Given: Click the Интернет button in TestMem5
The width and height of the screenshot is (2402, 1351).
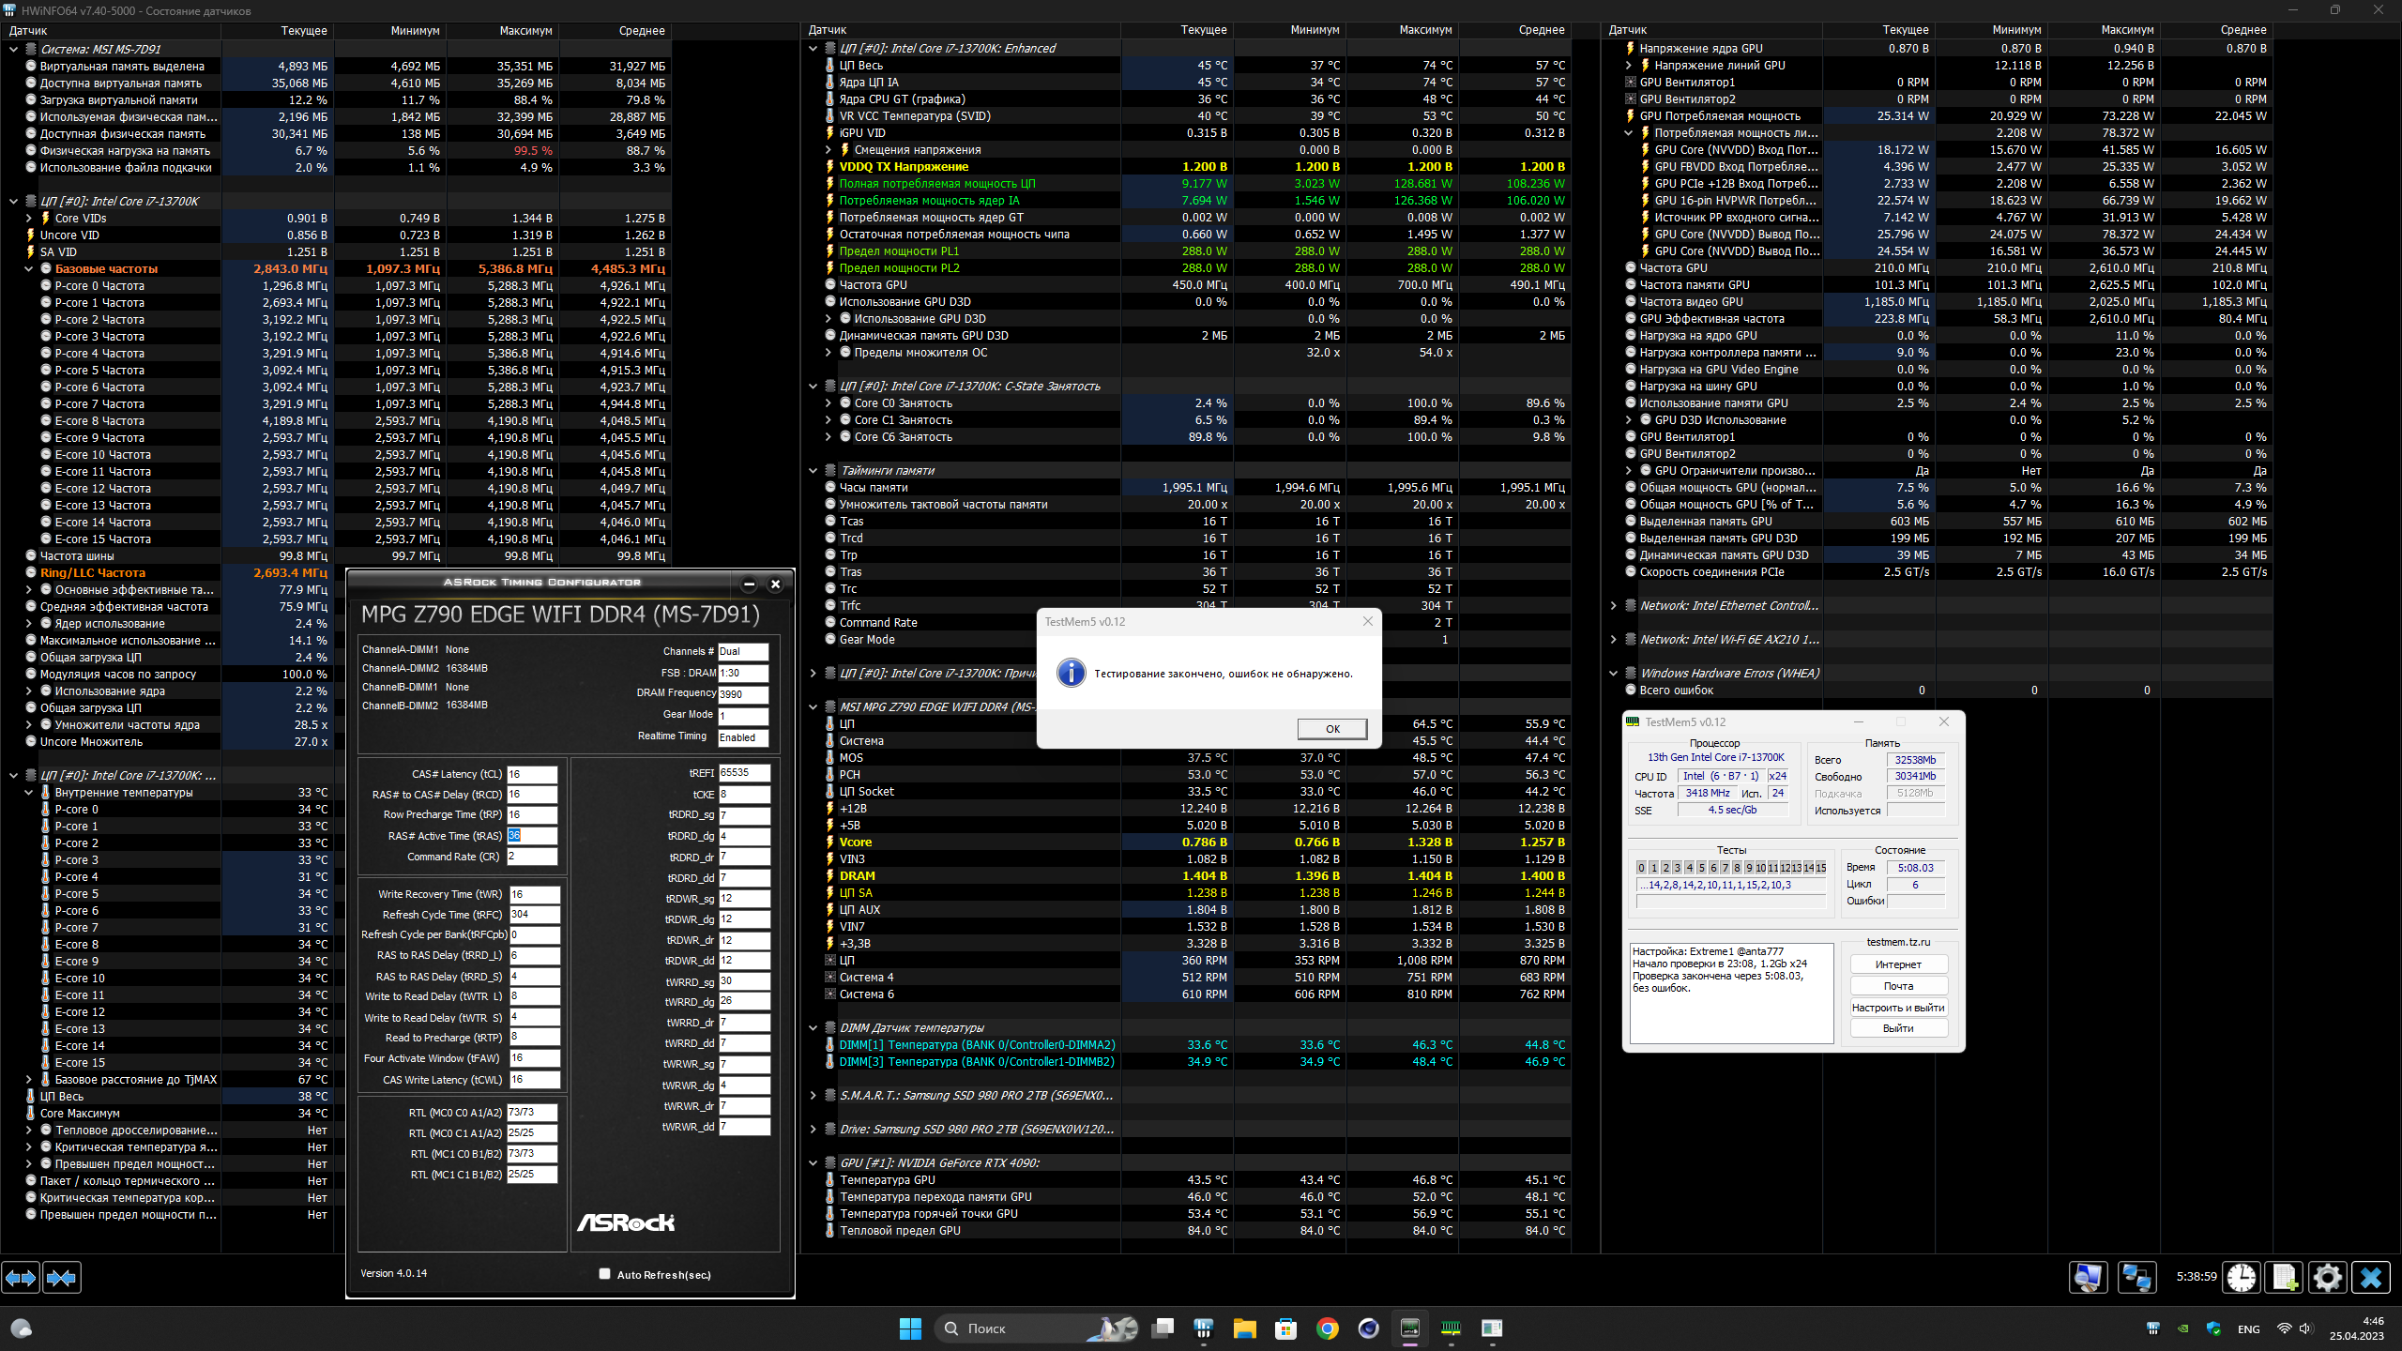Looking at the screenshot, I should 1898,964.
